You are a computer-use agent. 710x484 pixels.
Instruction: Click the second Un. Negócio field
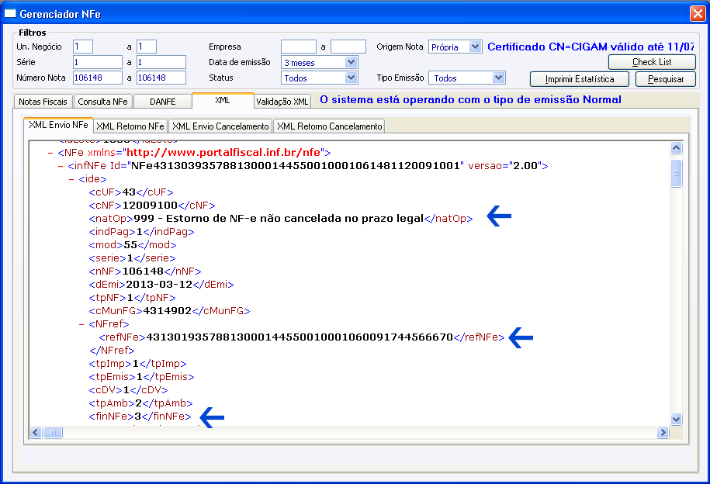(x=147, y=47)
